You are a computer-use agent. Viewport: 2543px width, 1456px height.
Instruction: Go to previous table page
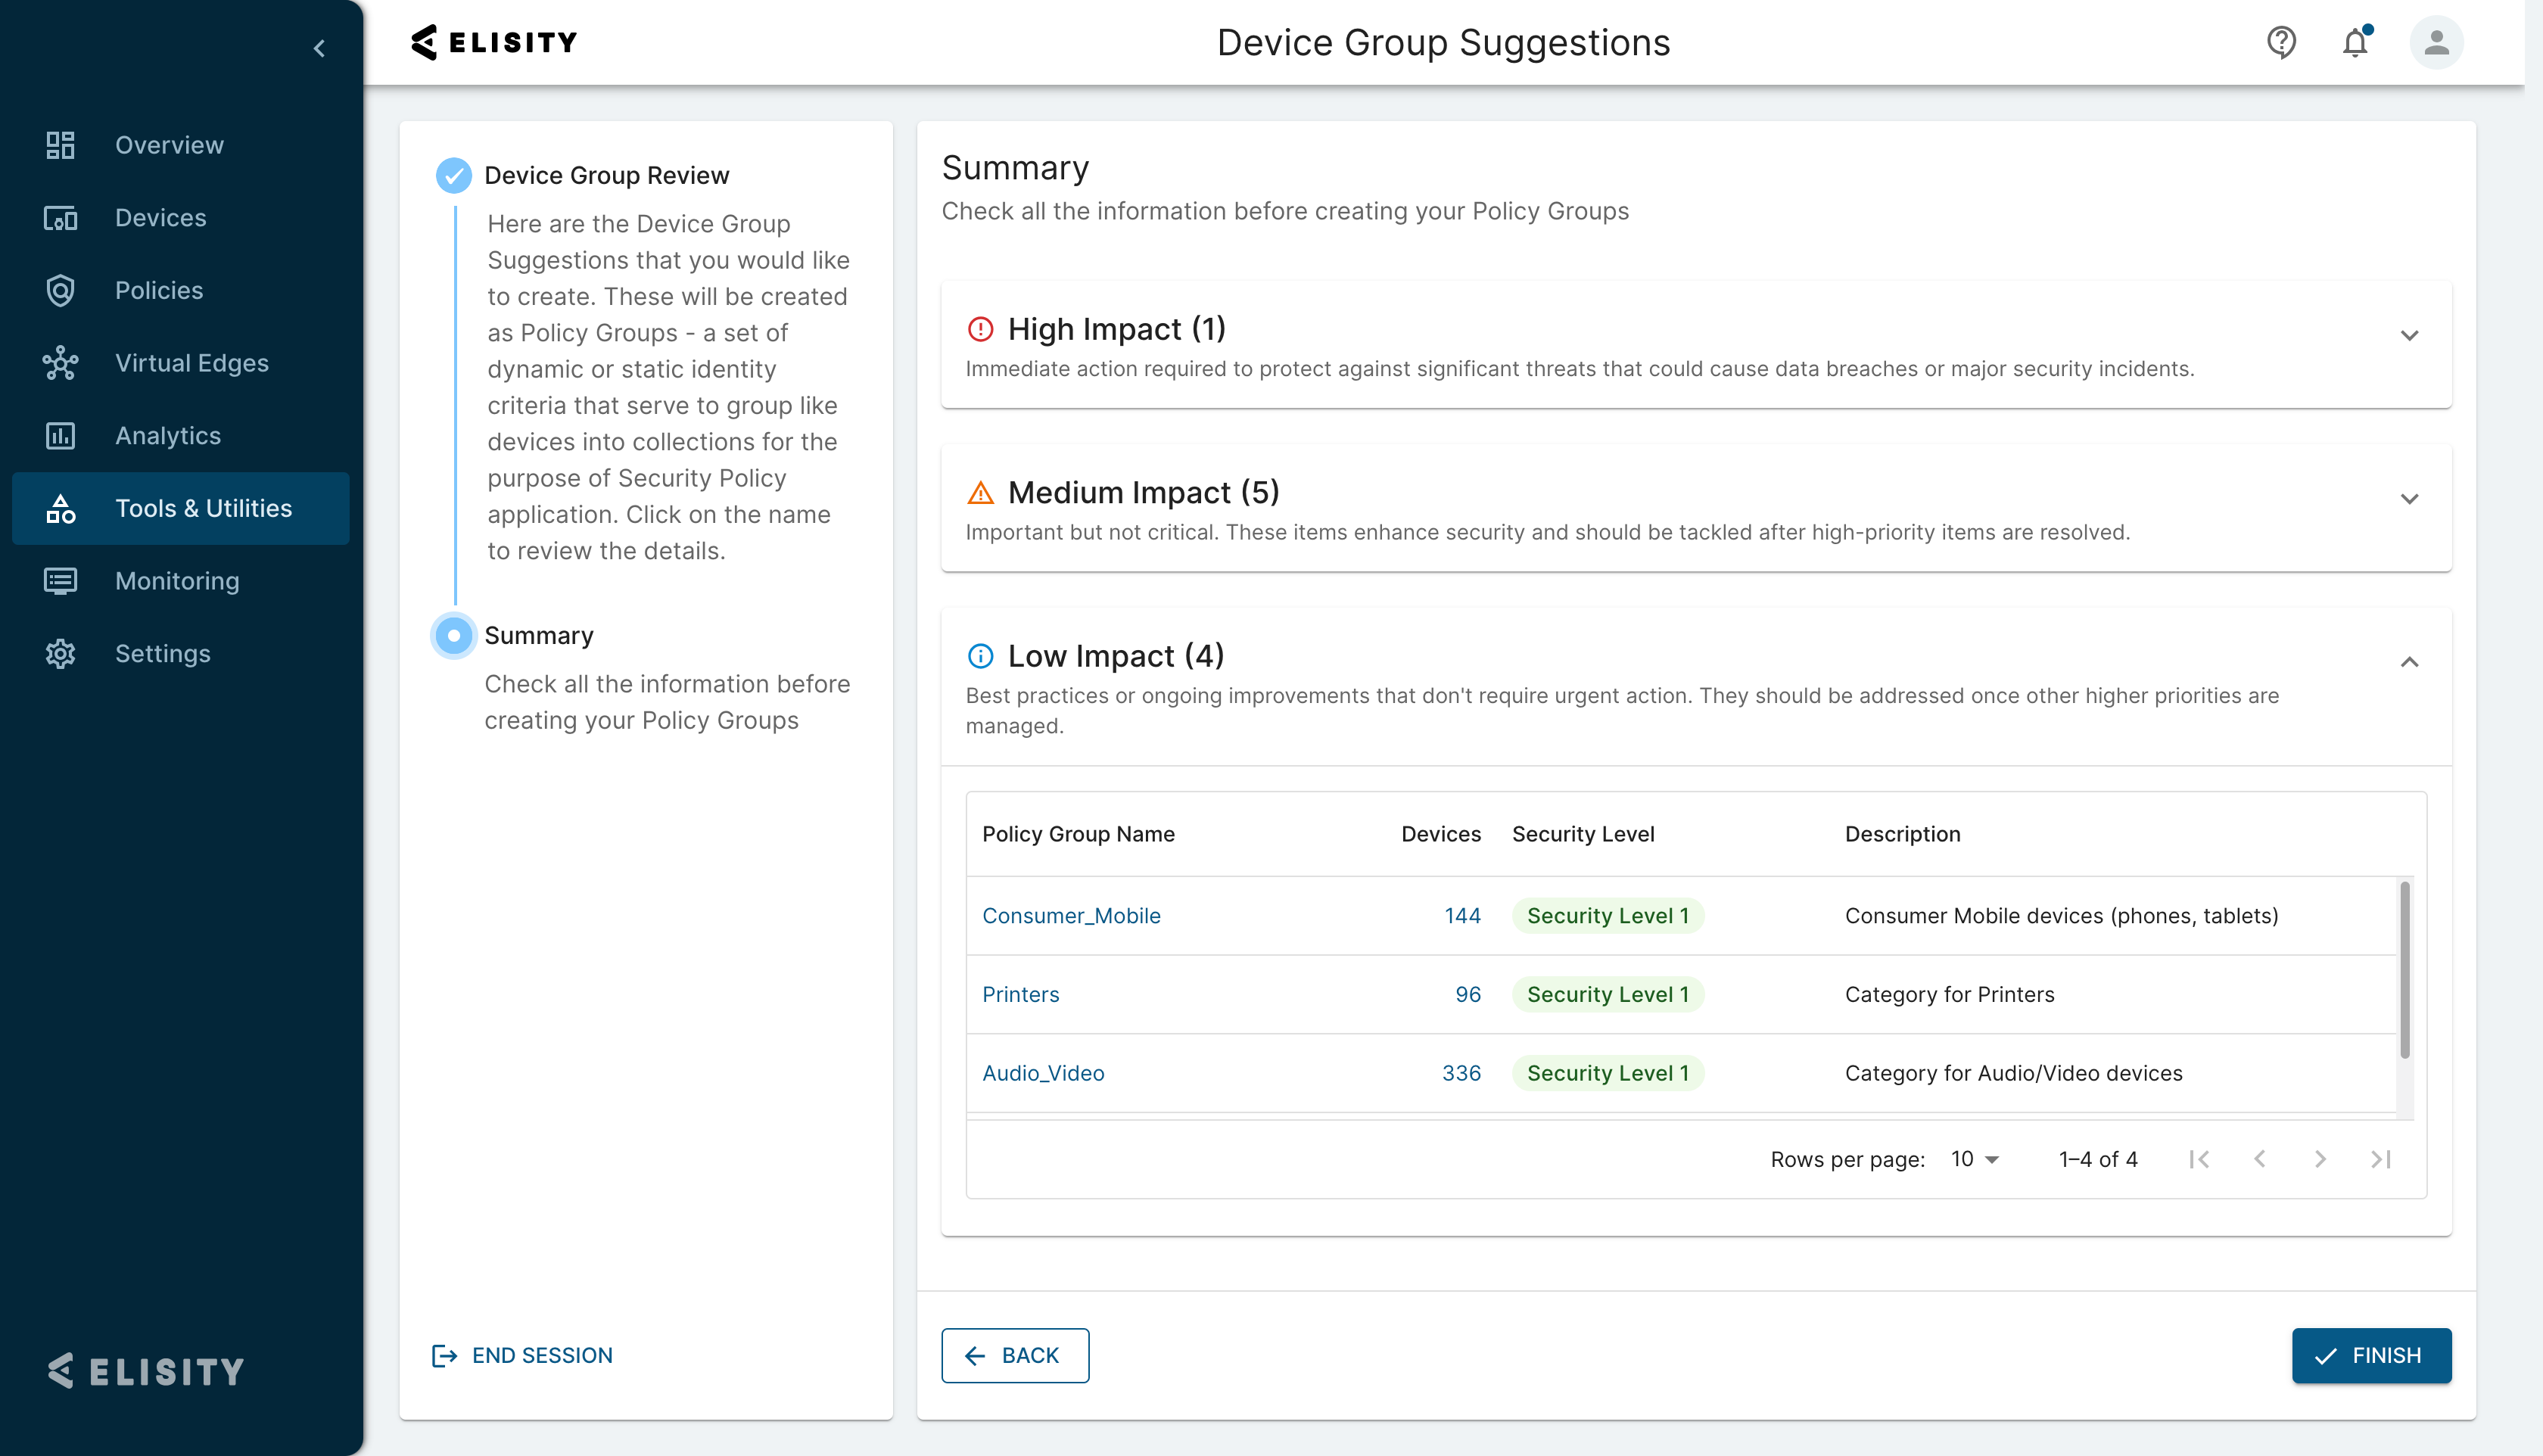(x=2259, y=1159)
